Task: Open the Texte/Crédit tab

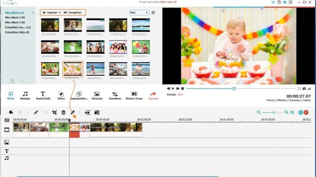Action: click(x=43, y=95)
